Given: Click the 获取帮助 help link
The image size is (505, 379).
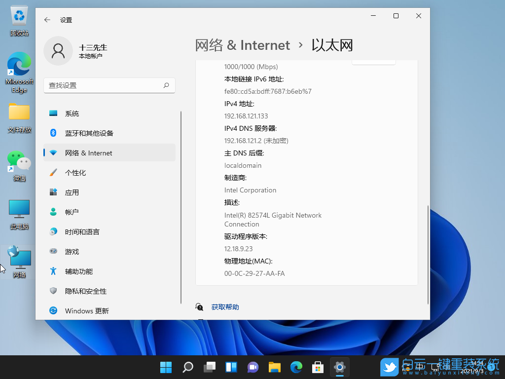Looking at the screenshot, I should pos(225,306).
